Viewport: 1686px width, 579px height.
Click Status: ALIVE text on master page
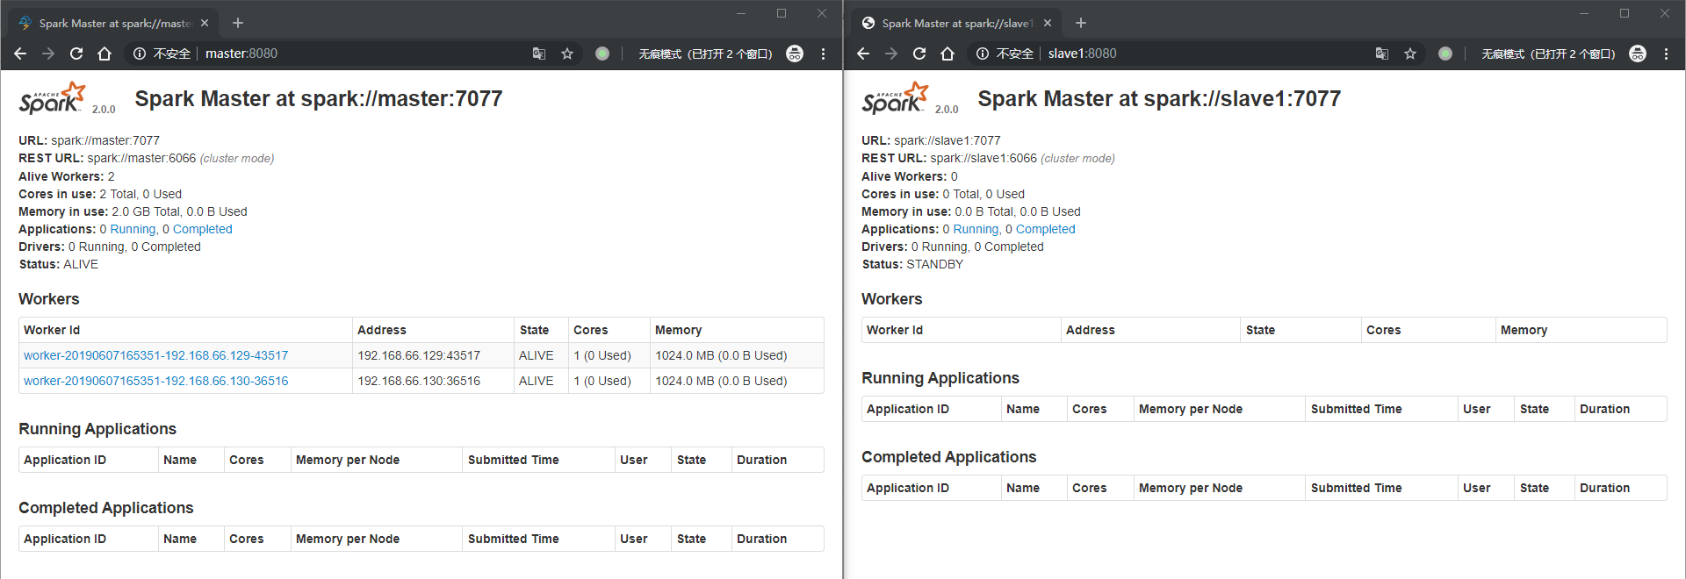point(59,264)
